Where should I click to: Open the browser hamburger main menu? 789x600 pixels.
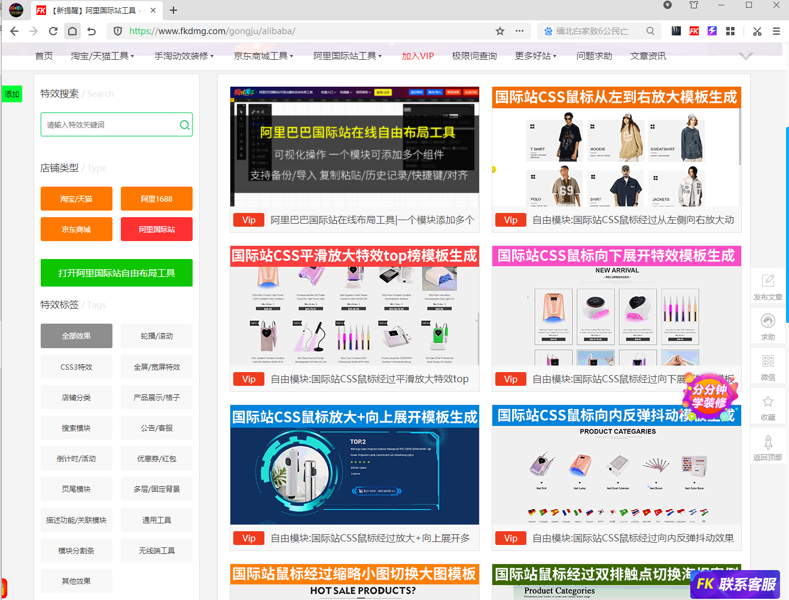776,31
